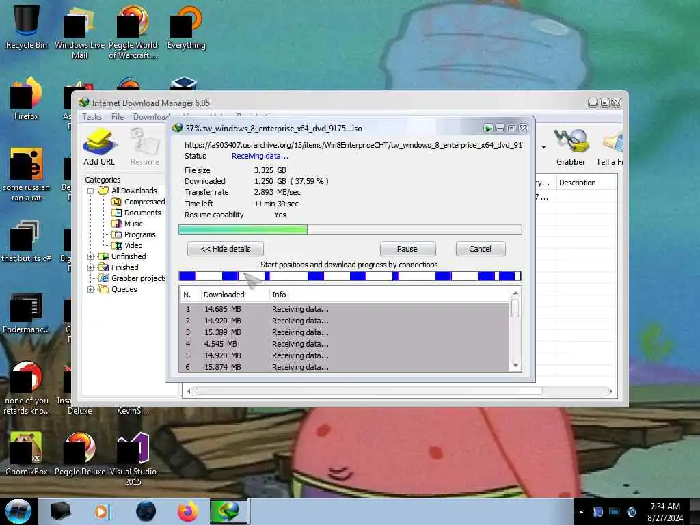This screenshot has width=700, height=525.
Task: Click the Tell a Friend toolbar icon
Action: [610, 148]
